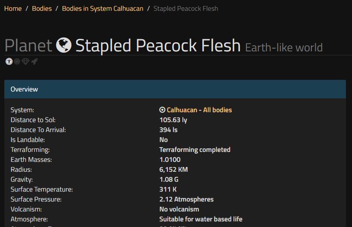The height and width of the screenshot is (227, 352).
Task: Click the grey rings icon below planet name
Action: 17,61
